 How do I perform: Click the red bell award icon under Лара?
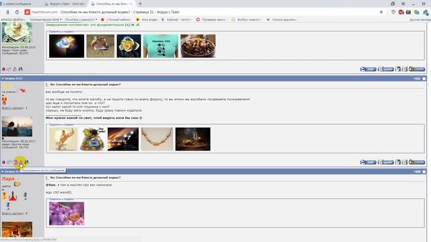point(13,196)
